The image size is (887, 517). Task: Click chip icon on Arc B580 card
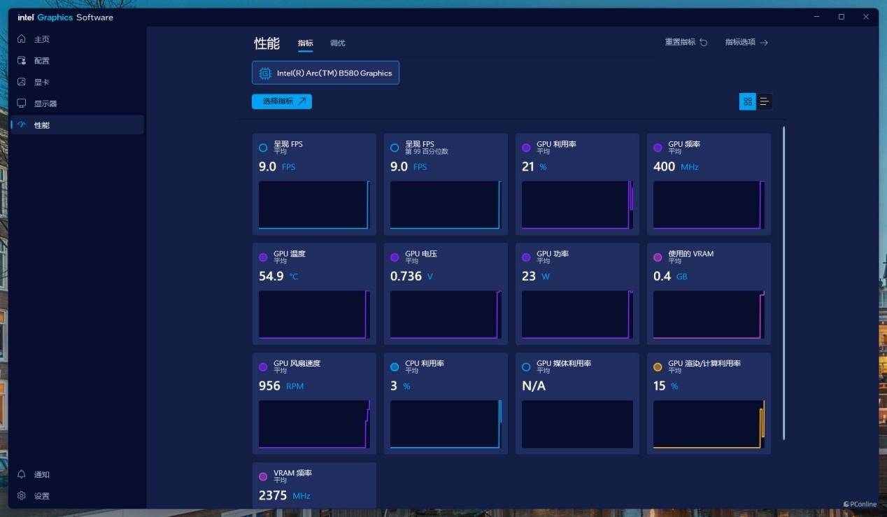265,73
